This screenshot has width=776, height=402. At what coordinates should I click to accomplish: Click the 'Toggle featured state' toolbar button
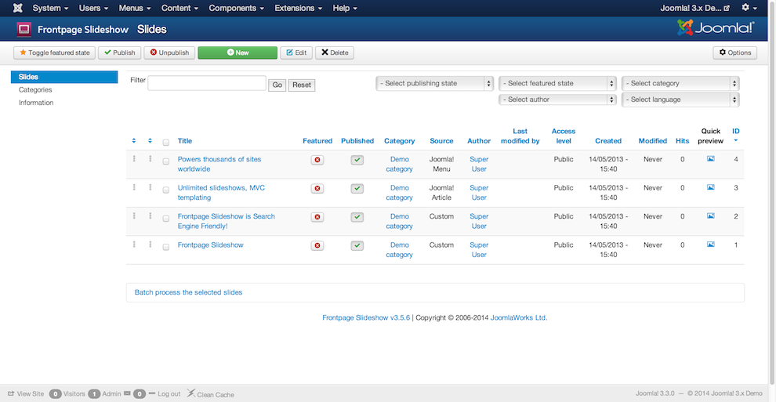pyautogui.click(x=54, y=53)
